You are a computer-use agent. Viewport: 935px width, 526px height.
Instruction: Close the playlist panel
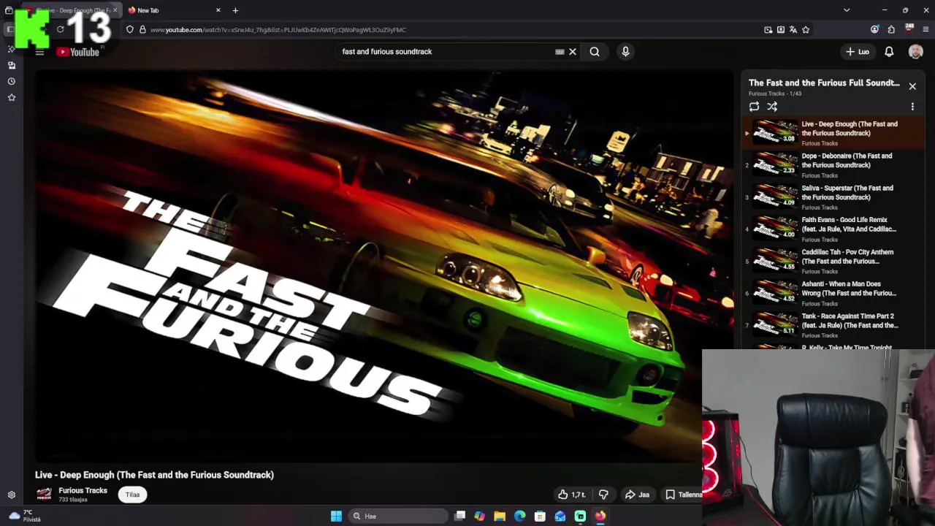coord(912,86)
